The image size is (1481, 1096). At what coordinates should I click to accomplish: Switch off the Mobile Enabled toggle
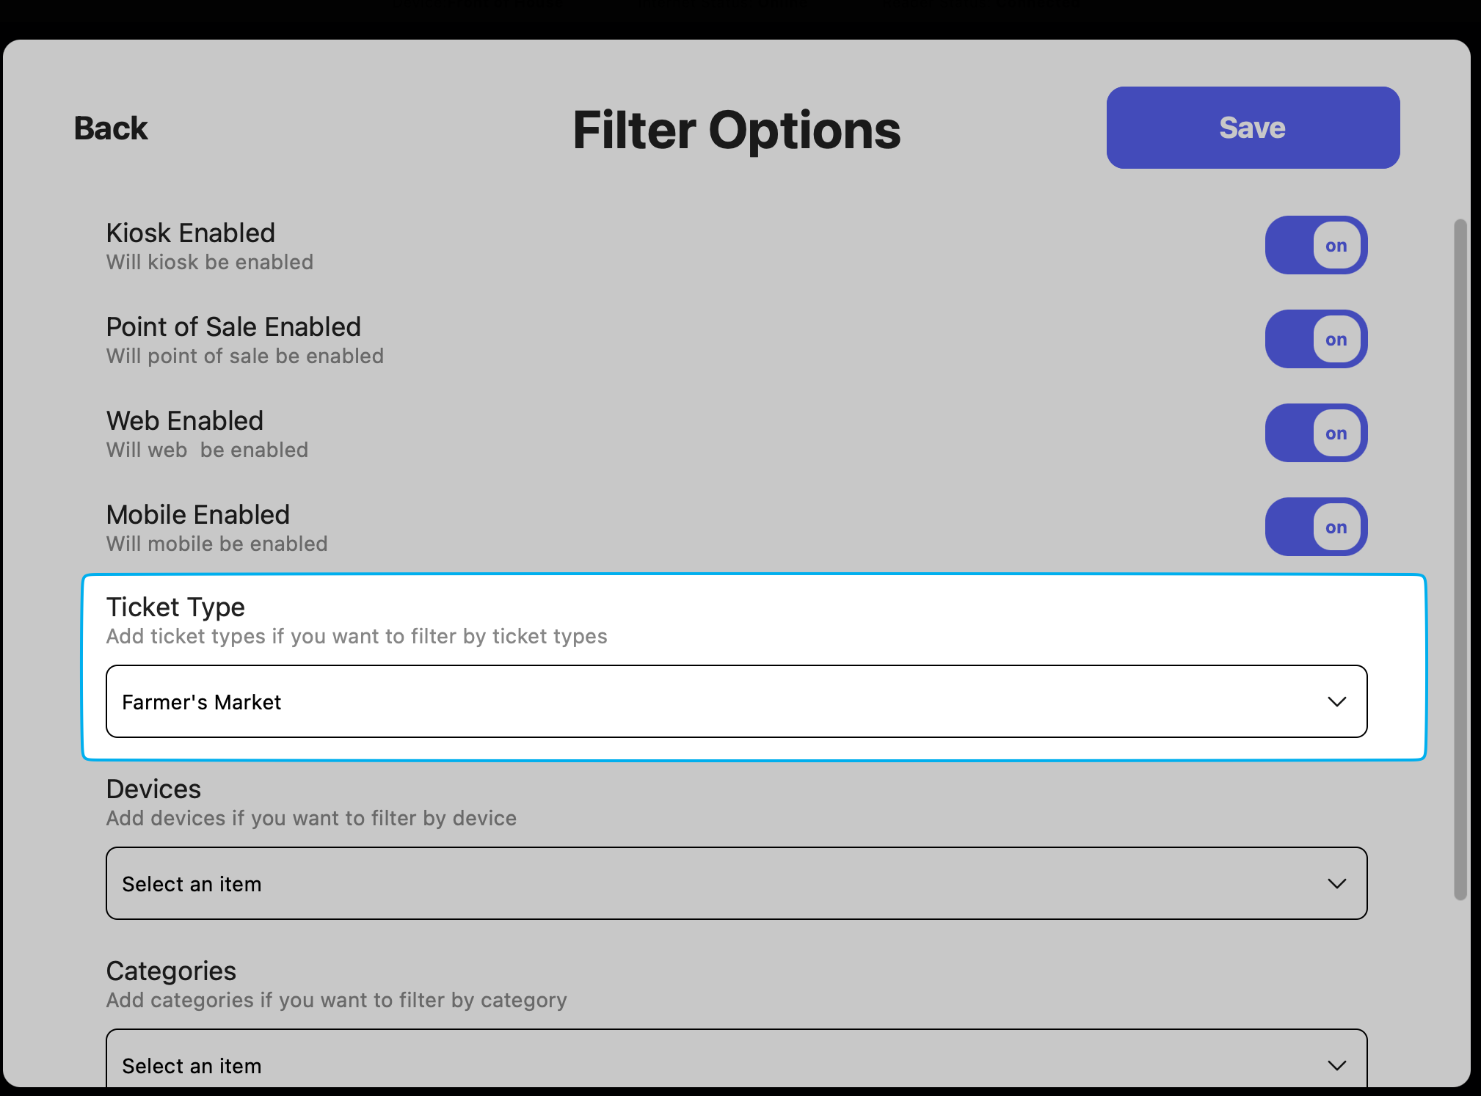(x=1315, y=527)
